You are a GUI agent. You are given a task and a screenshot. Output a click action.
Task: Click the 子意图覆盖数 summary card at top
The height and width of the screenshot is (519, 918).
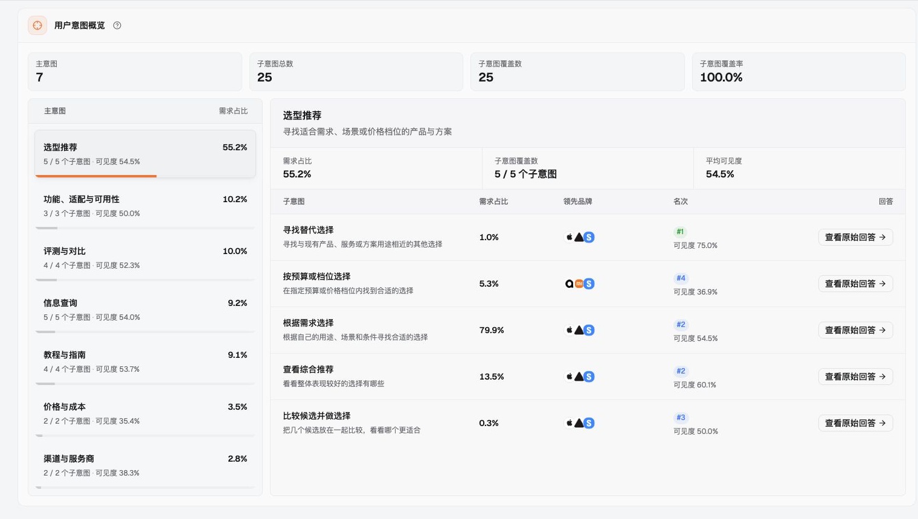(x=577, y=72)
